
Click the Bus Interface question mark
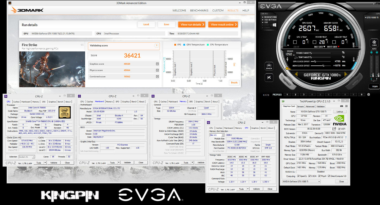coord(346,137)
